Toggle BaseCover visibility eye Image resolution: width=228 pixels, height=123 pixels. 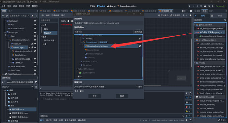pyautogui.click(x=35, y=70)
